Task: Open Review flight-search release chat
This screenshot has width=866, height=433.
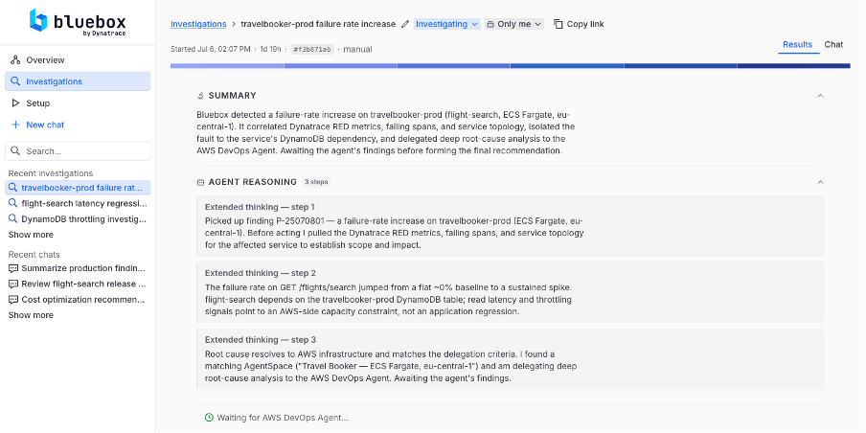Action: click(x=78, y=284)
